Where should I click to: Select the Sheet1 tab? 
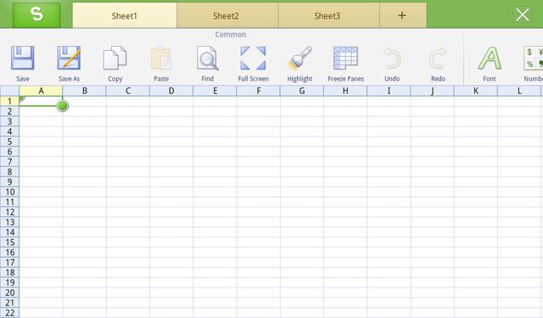[125, 15]
